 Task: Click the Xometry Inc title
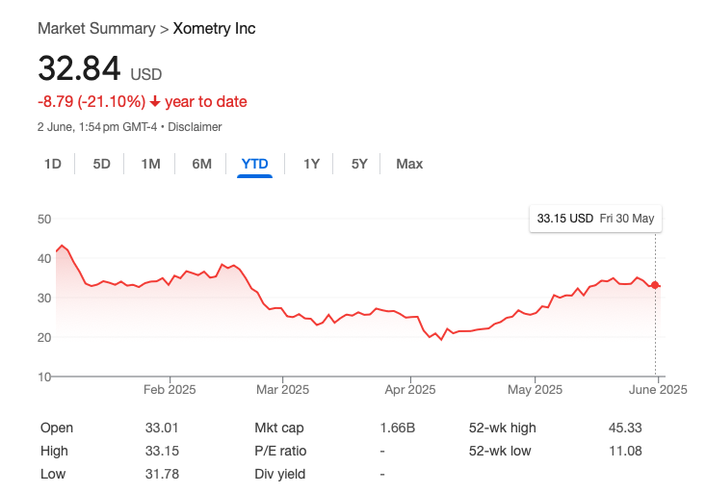click(x=215, y=28)
